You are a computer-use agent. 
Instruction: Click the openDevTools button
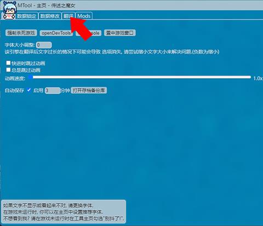point(56,33)
